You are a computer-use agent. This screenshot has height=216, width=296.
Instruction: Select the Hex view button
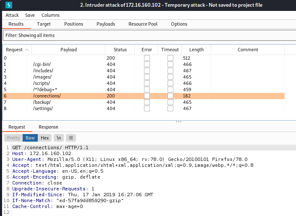pos(45,138)
